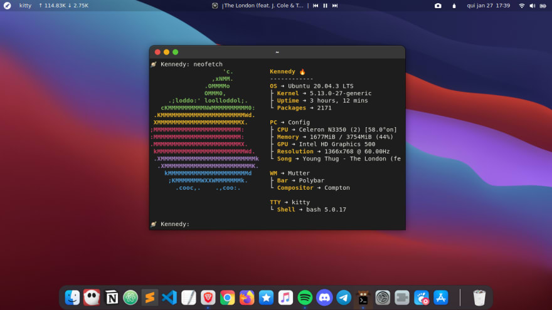Click the 'PC → Config' heading
552x310 pixels.
[x=290, y=122]
